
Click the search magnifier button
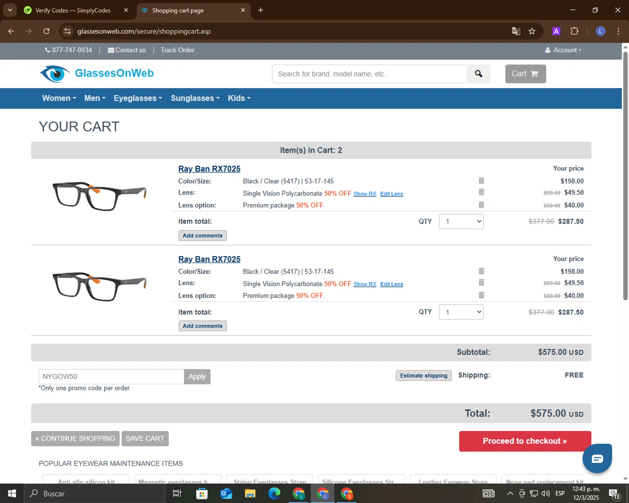478,74
